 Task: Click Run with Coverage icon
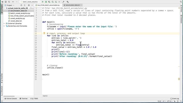pyautogui.click(x=49, y=2)
